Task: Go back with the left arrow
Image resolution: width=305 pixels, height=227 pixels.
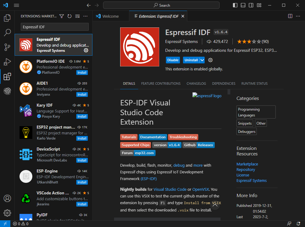Action: (x=89, y=5)
